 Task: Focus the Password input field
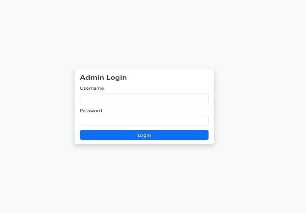point(144,121)
